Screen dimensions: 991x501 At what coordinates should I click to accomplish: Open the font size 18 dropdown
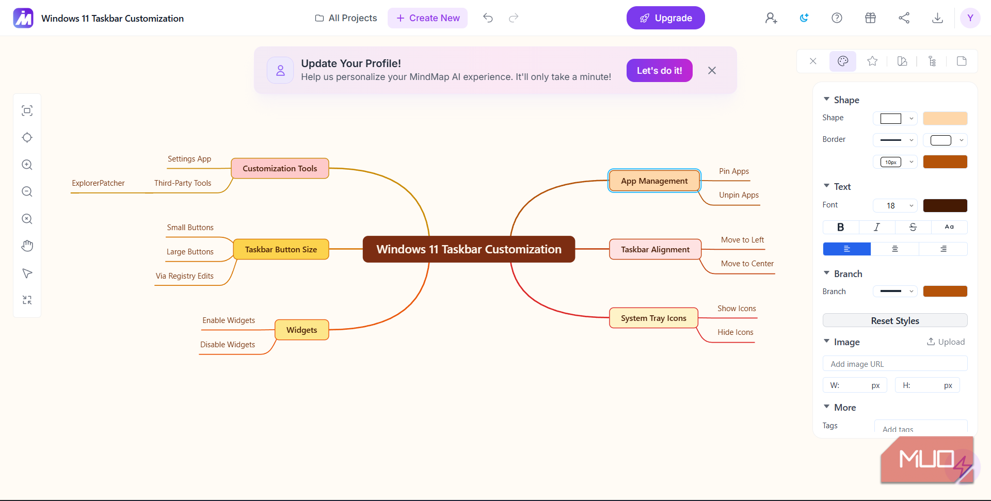(x=896, y=206)
